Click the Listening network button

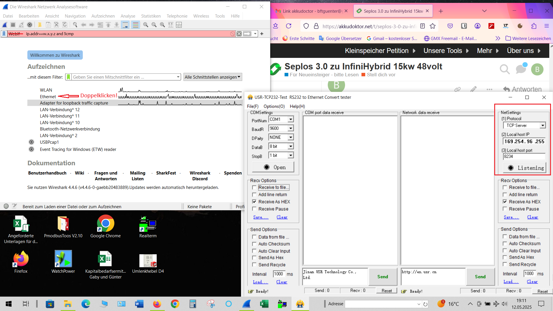pyautogui.click(x=524, y=168)
